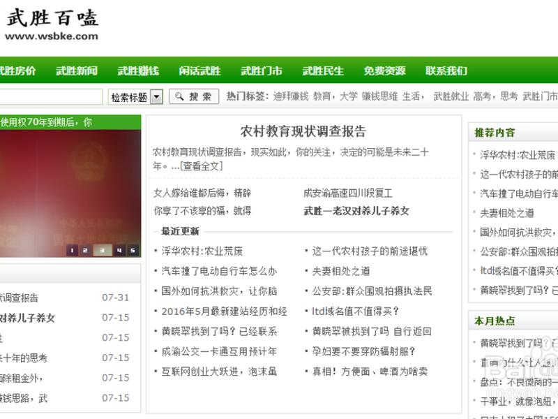Open headline 农村教育现状调查报告
This screenshot has width=558, height=419.
pos(303,131)
